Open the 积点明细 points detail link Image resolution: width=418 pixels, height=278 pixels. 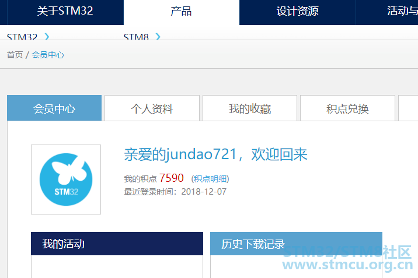[x=210, y=179]
